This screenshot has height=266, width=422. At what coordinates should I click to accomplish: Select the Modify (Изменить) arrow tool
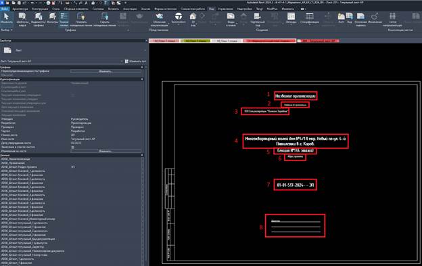pos(6,19)
